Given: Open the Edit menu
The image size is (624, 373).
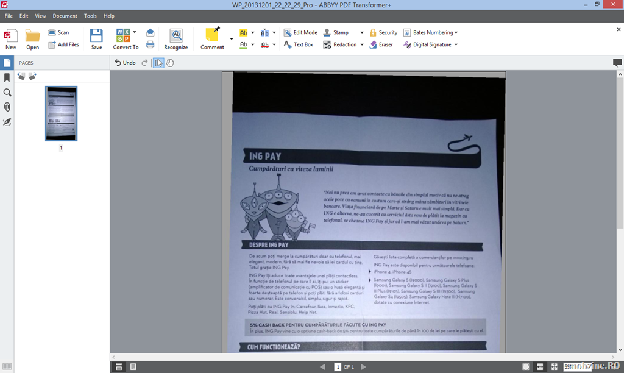Looking at the screenshot, I should point(24,16).
